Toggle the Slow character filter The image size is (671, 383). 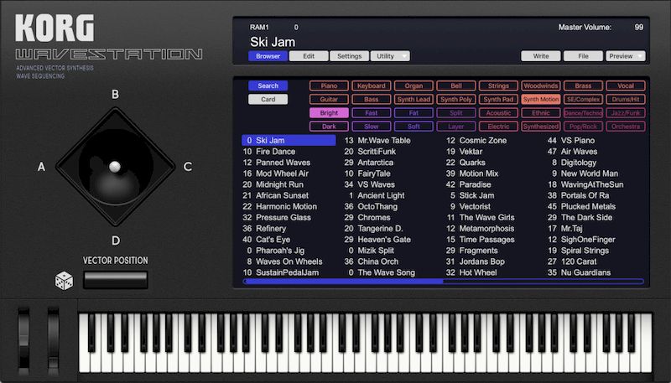(x=372, y=127)
